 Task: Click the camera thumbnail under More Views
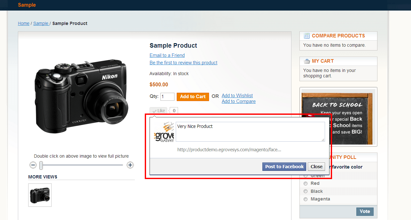point(40,195)
